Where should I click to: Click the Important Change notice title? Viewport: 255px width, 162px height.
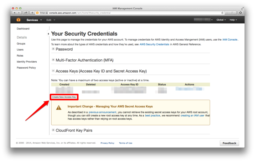click(110, 106)
